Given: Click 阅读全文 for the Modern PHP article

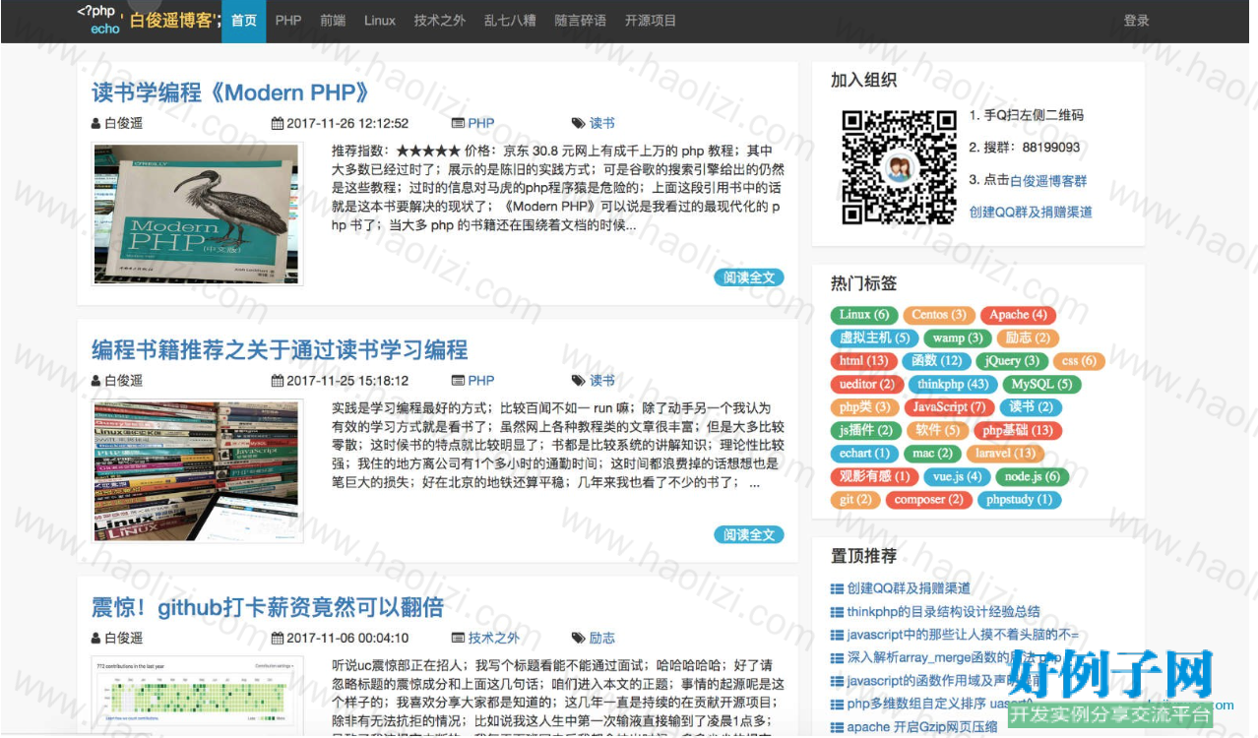Looking at the screenshot, I should click(x=749, y=277).
